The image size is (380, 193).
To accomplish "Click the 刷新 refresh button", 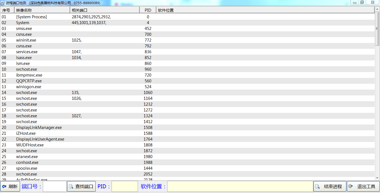I will 10,186.
